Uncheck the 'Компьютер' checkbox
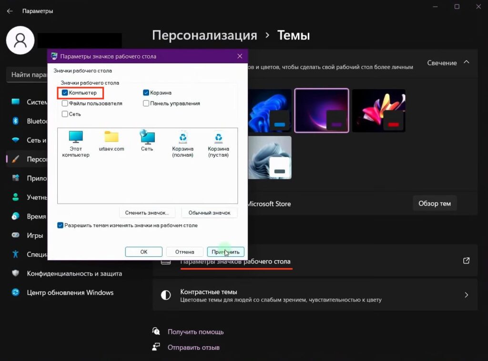488x361 pixels. (x=65, y=93)
